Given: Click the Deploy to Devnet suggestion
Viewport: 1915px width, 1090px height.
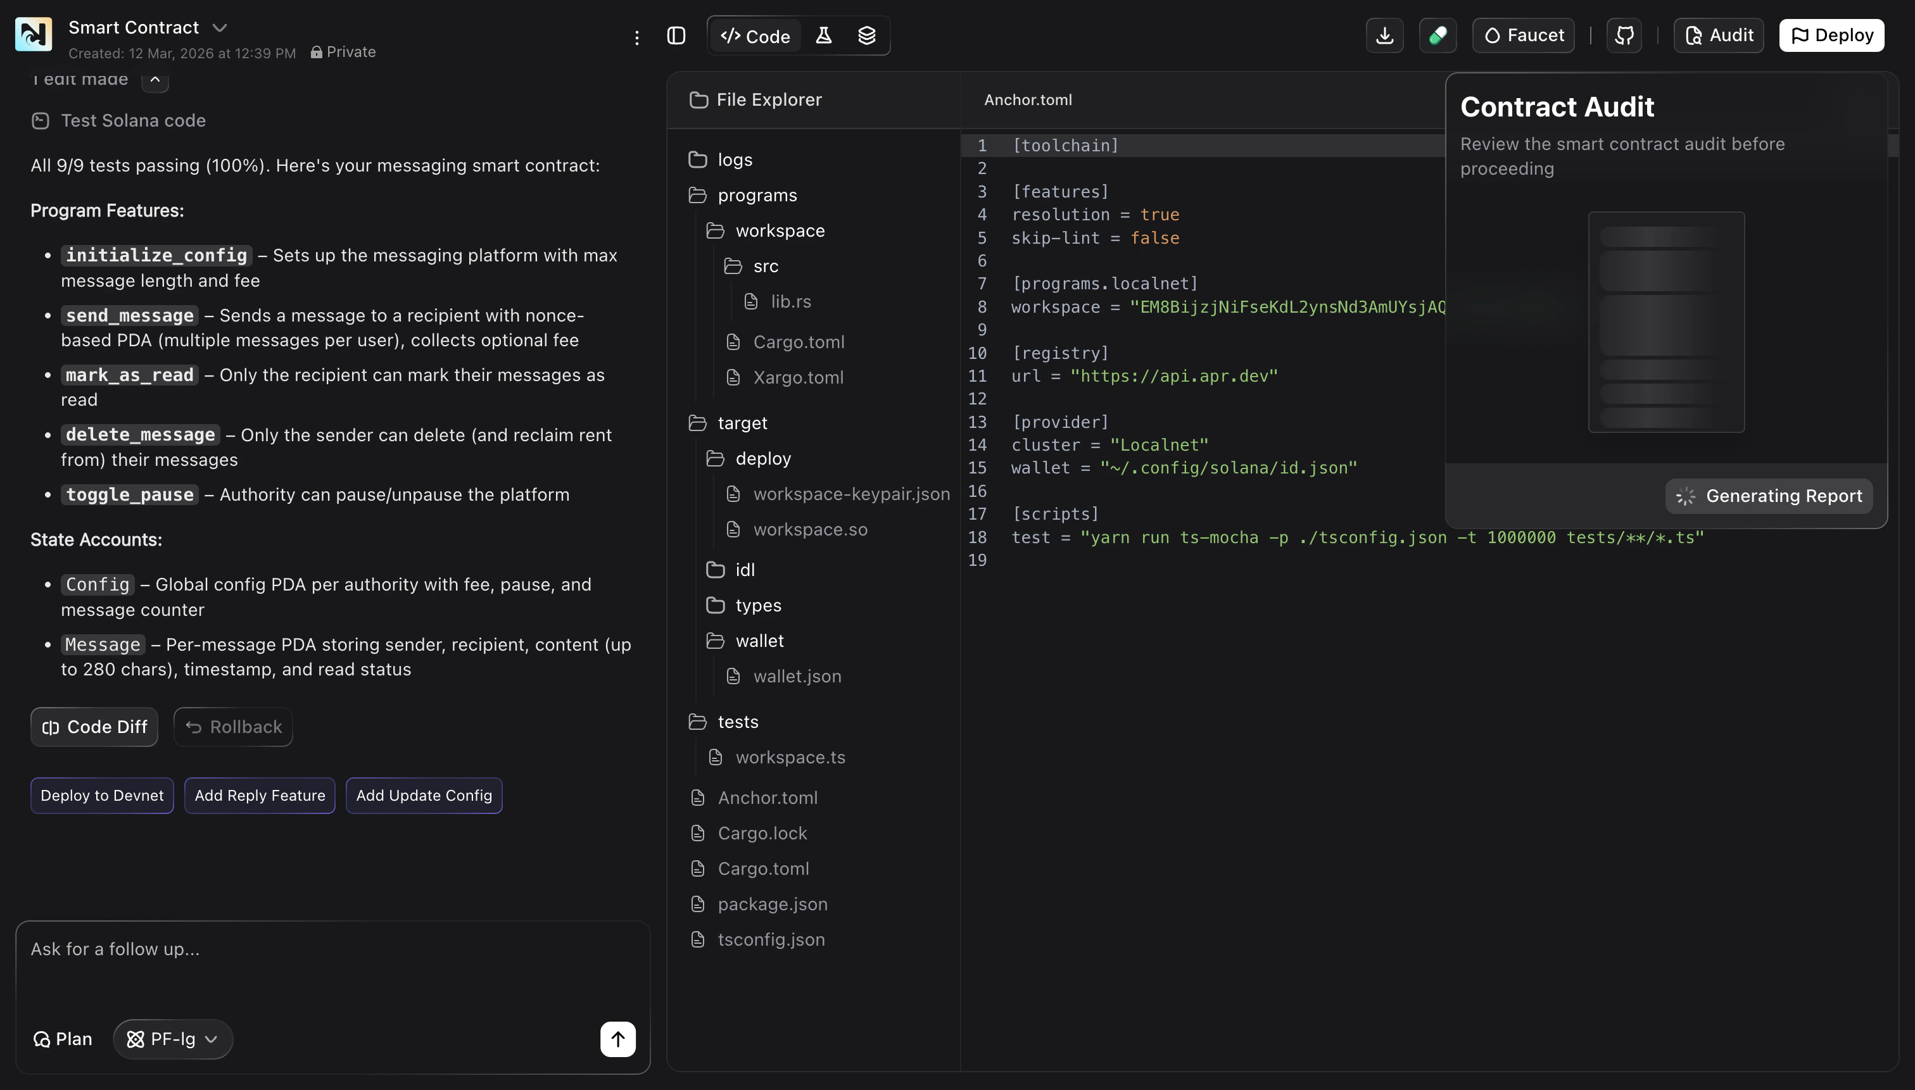Looking at the screenshot, I should pos(102,795).
